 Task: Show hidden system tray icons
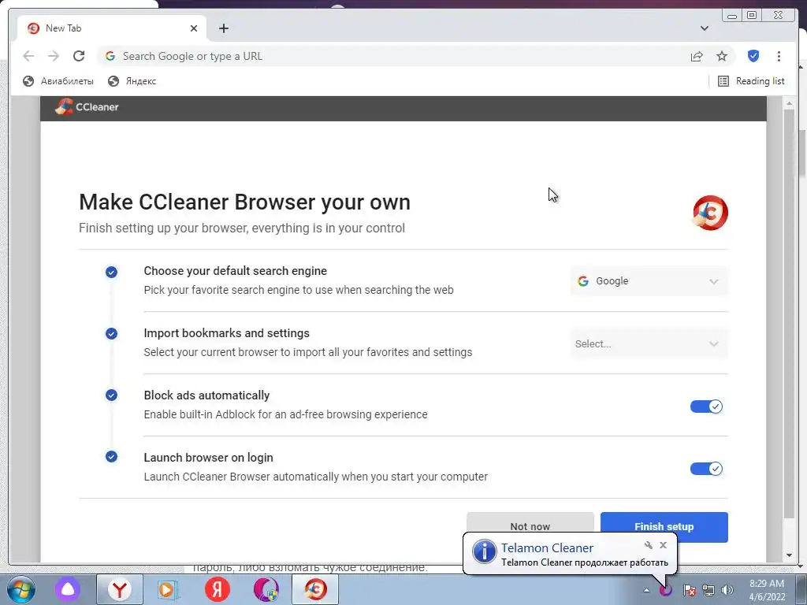click(646, 590)
